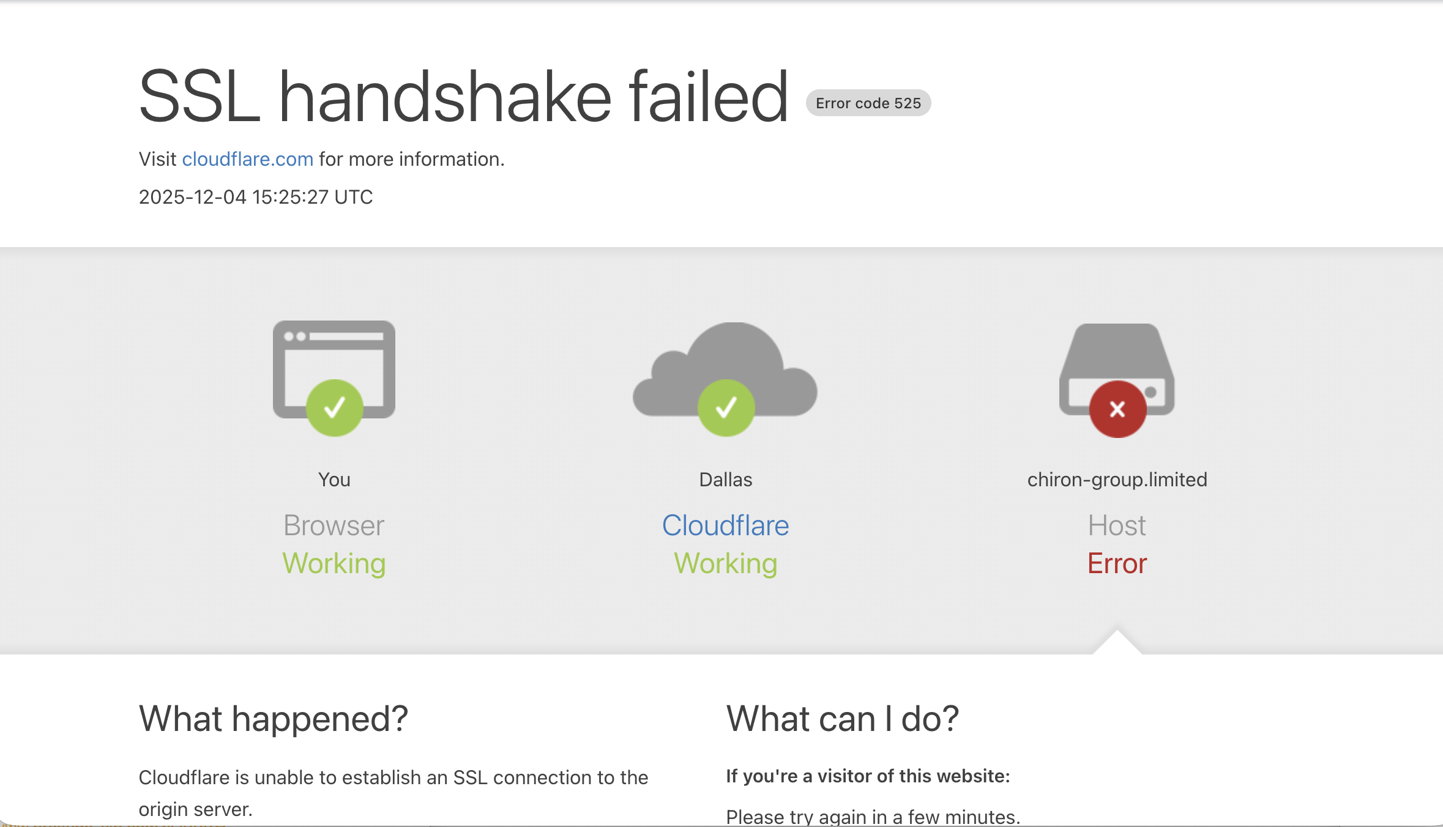Click the green checkmark on browser icon
Screen dimensions: 1443x827
[334, 407]
